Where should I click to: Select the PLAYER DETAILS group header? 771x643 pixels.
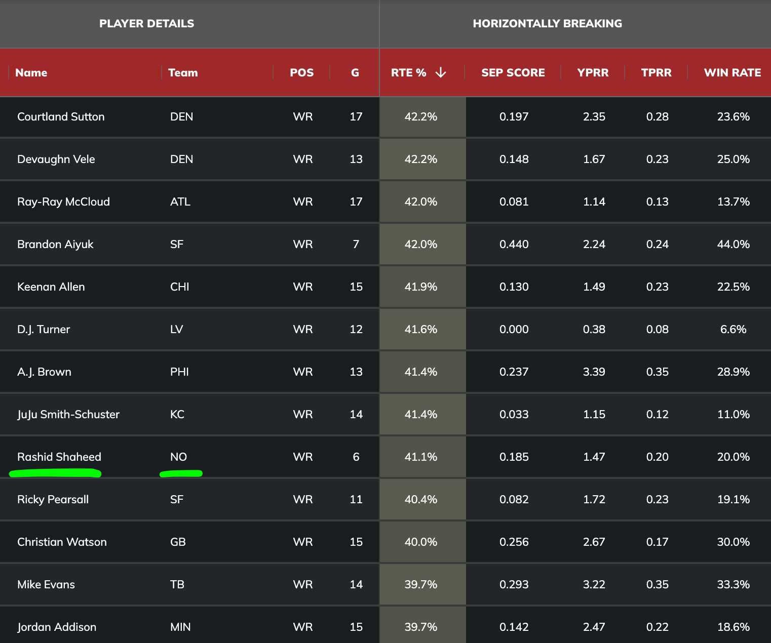point(147,23)
